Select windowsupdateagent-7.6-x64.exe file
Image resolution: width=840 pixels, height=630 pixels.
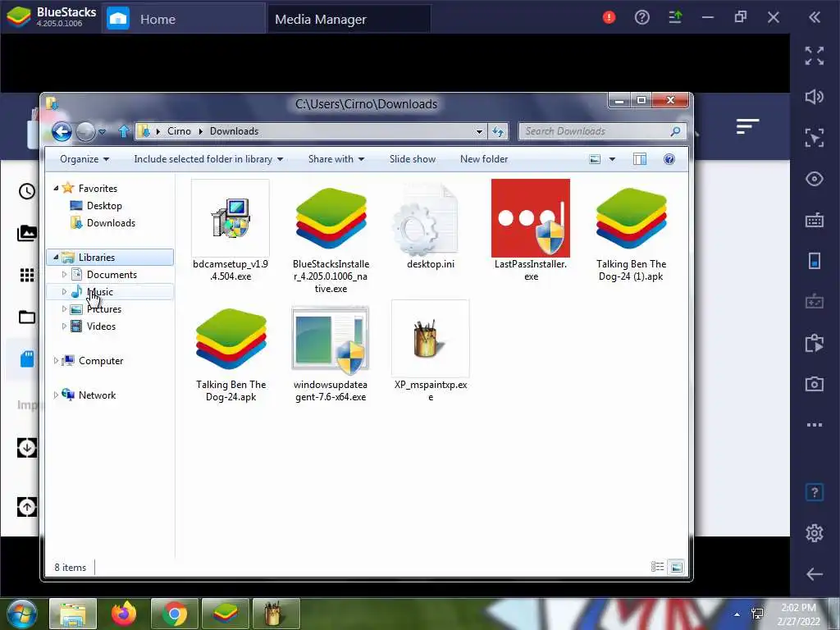(331, 339)
